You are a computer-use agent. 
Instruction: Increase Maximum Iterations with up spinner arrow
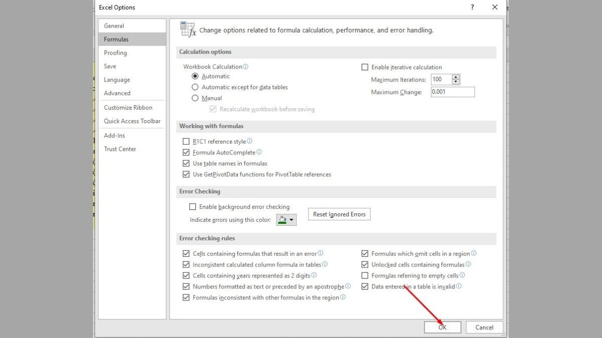[456, 77]
